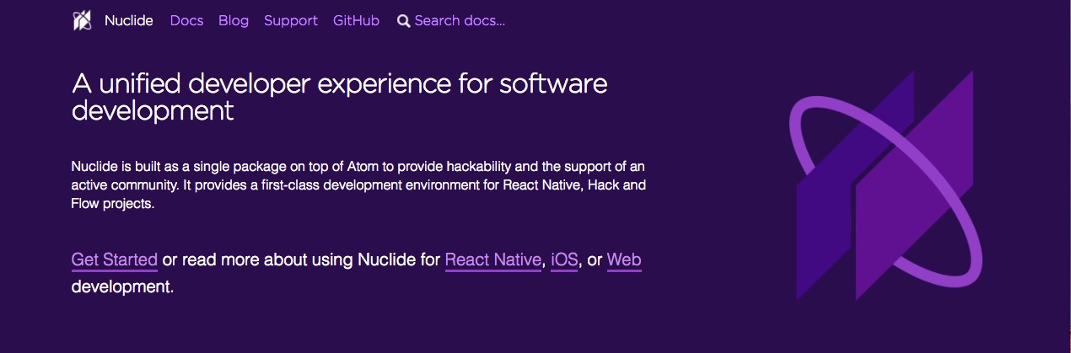Go to the Blog page
This screenshot has height=353, width=1071.
pyautogui.click(x=234, y=20)
